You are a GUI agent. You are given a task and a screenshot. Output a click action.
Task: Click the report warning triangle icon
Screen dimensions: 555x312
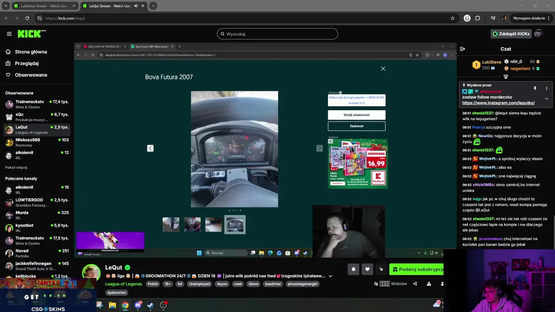429,284
